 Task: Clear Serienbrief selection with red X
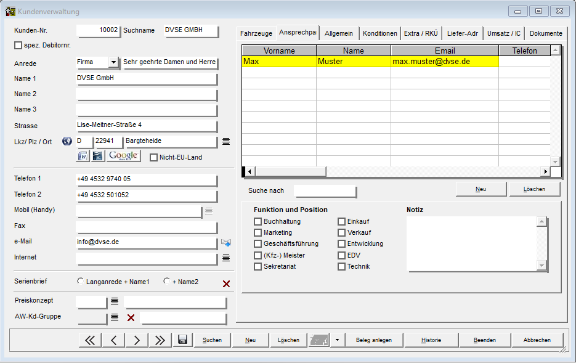[x=226, y=283]
